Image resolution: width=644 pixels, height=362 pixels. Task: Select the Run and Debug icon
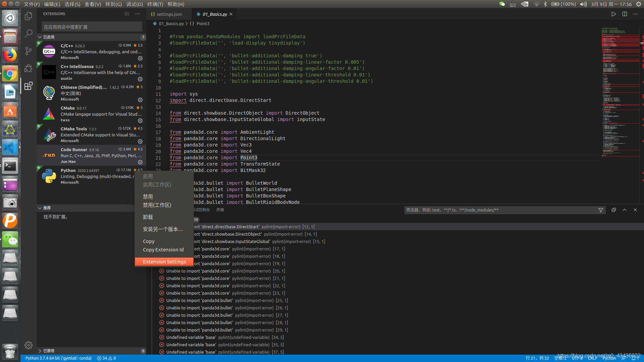(x=28, y=68)
